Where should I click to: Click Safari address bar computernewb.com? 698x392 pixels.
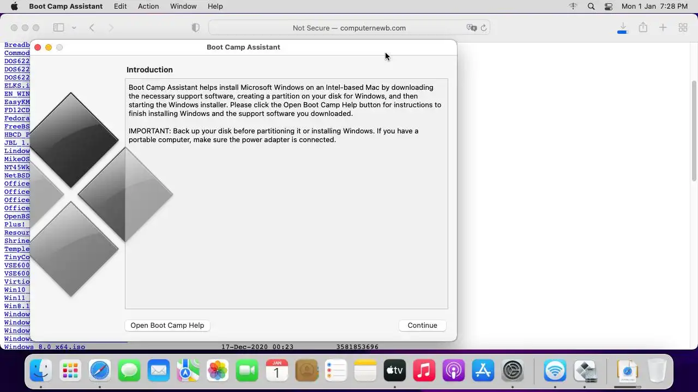[349, 28]
